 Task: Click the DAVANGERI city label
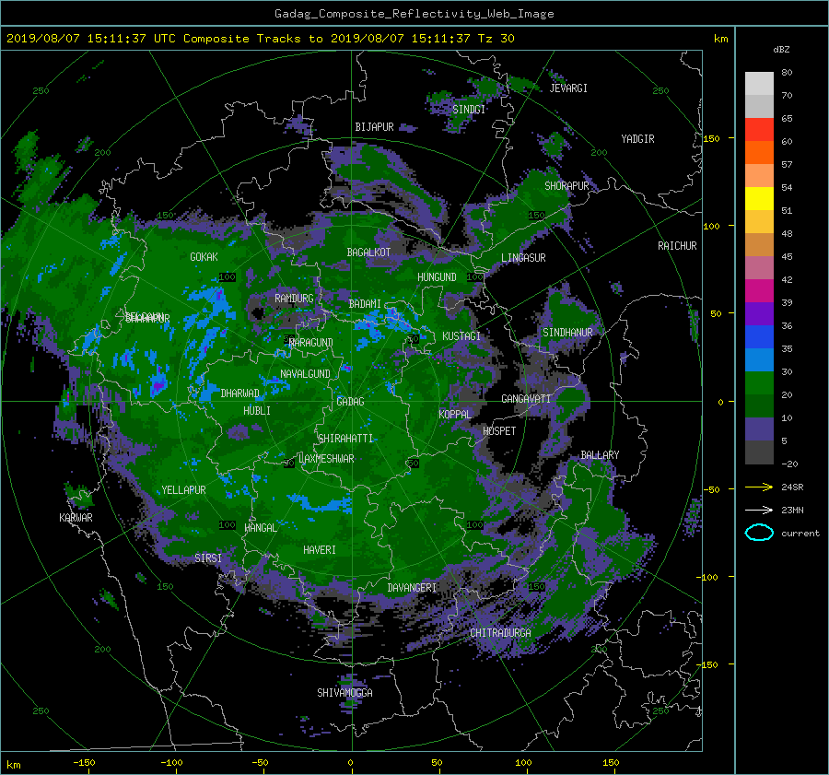(412, 588)
